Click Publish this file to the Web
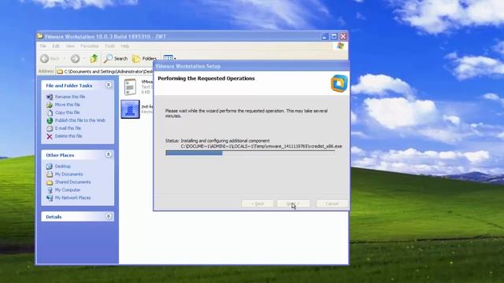Viewport: 504px width, 283px height. tap(80, 120)
